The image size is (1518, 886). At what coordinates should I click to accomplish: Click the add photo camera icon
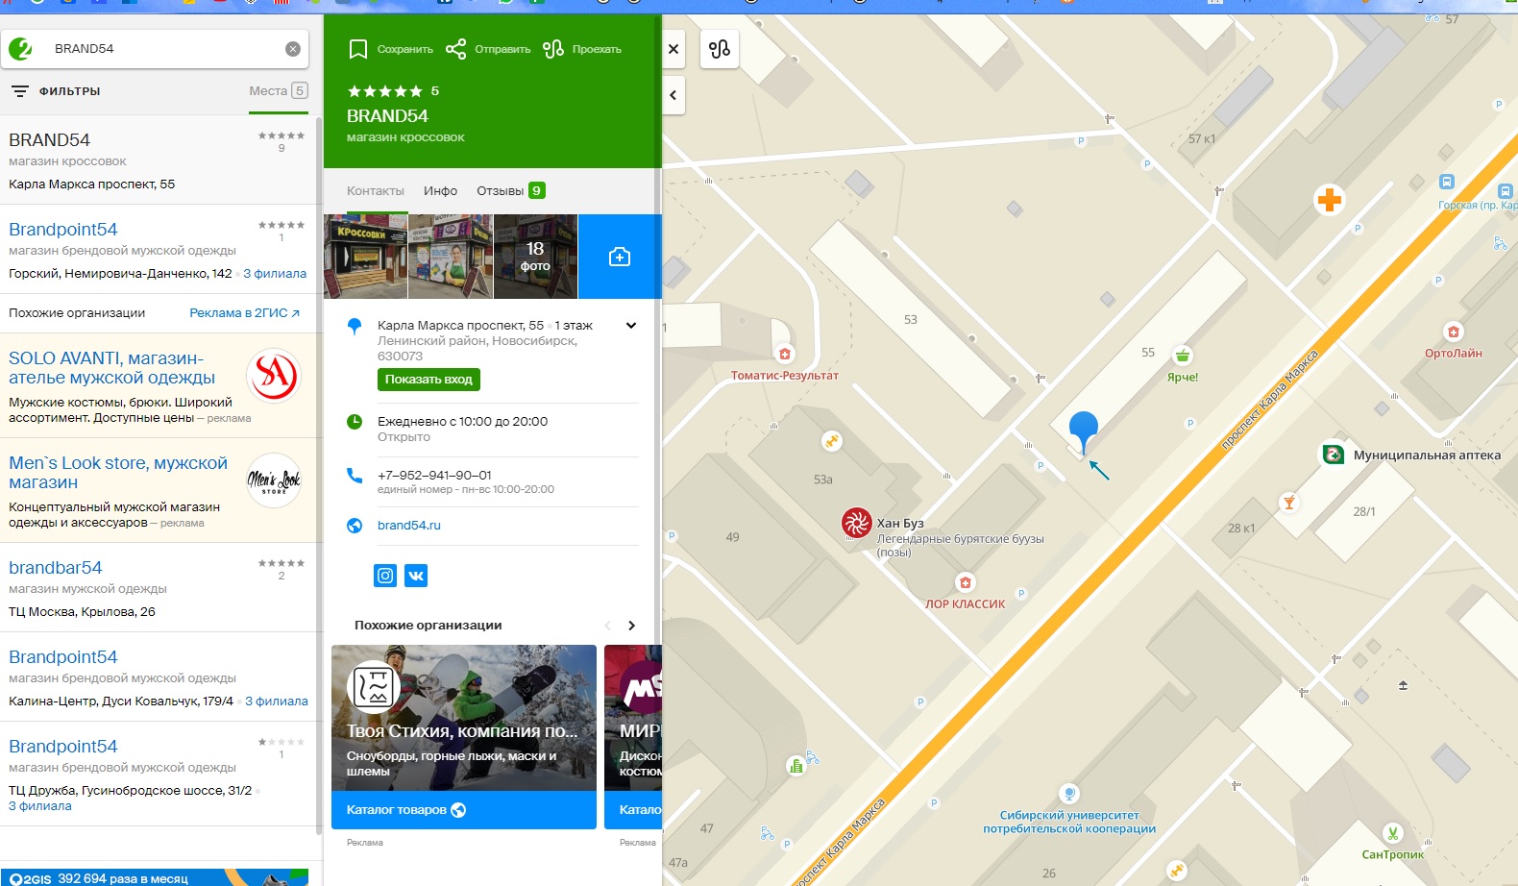[x=620, y=257]
